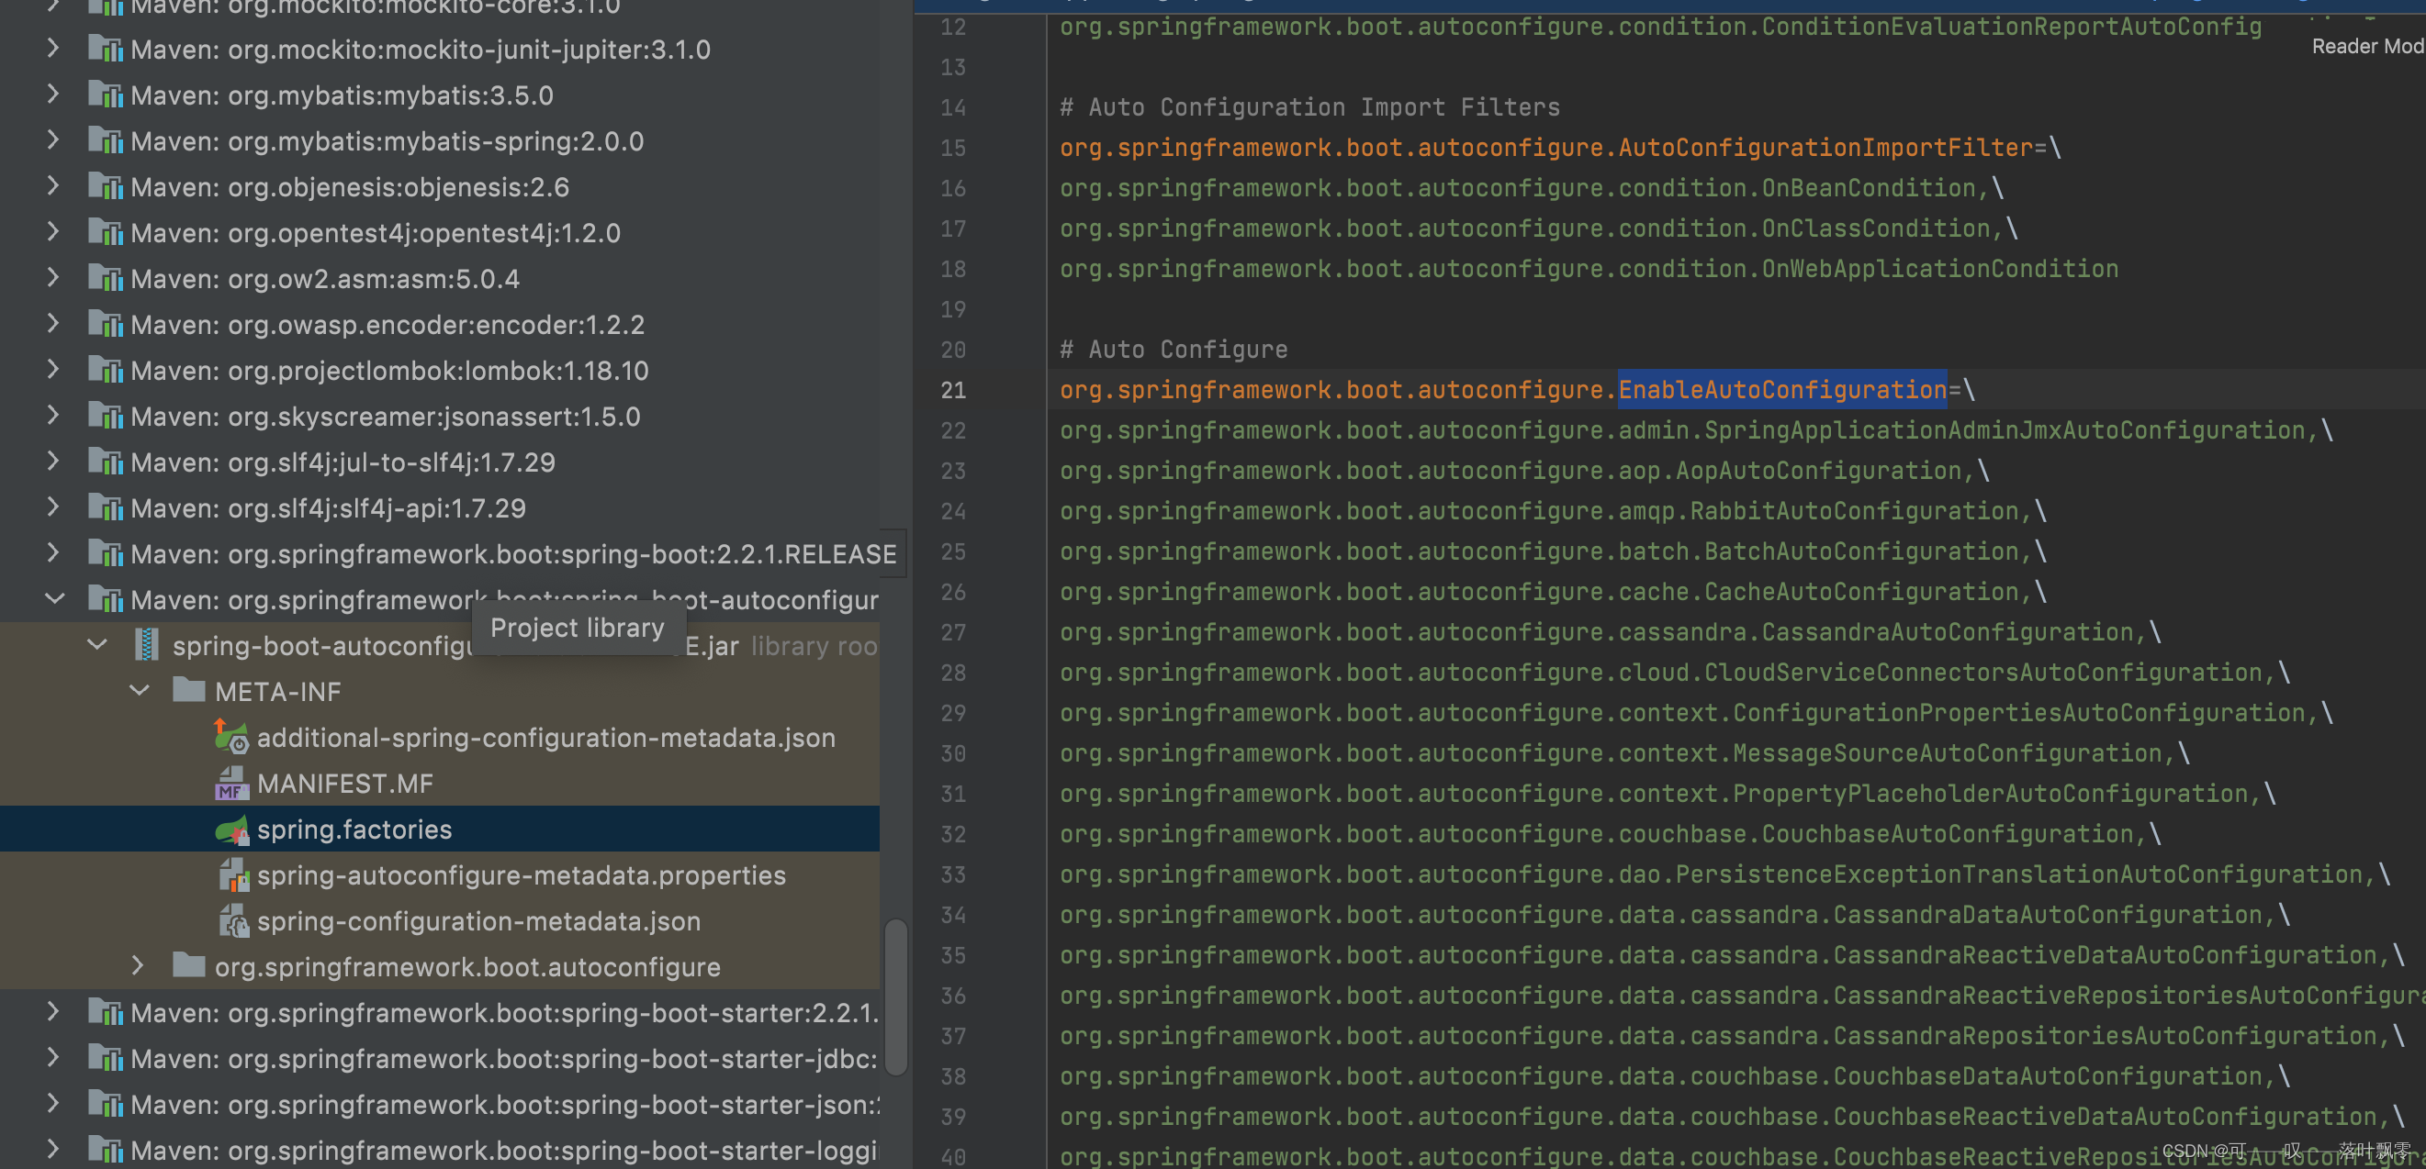
Task: Click the org.projectlombok:lombok library icon
Action: tap(107, 370)
